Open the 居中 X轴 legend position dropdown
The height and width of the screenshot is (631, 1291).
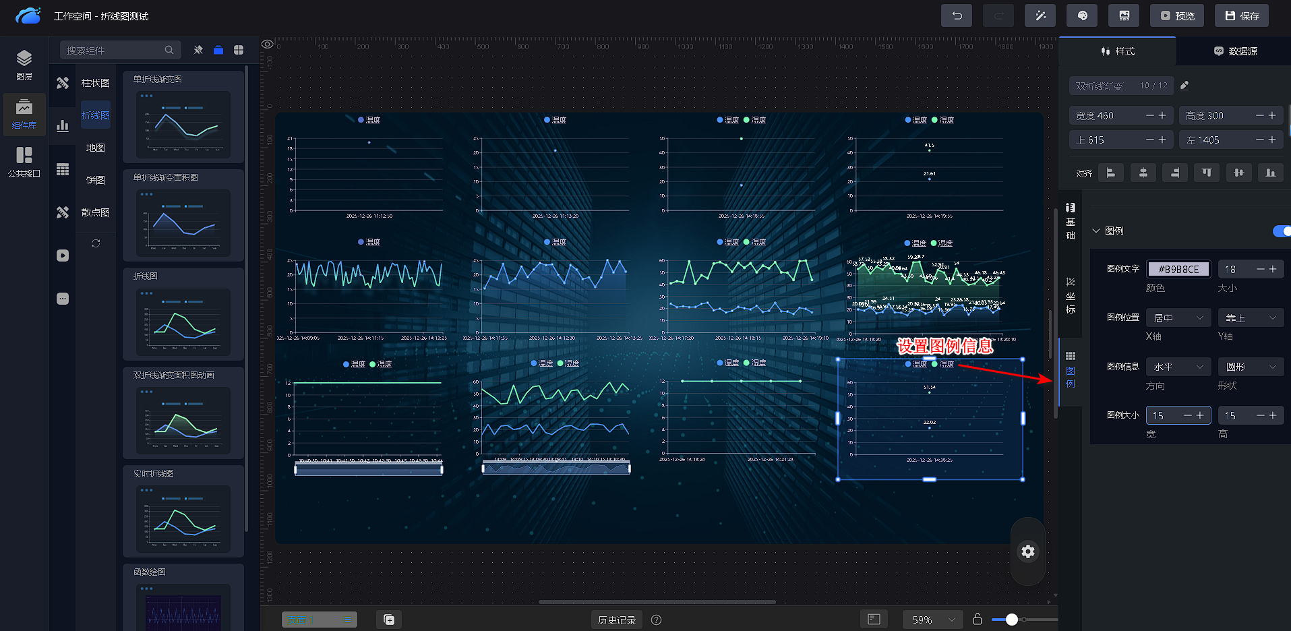click(1178, 318)
